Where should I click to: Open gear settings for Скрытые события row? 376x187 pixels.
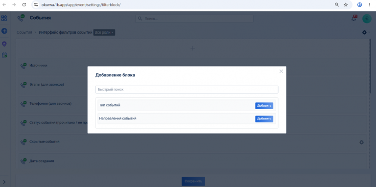click(x=361, y=142)
